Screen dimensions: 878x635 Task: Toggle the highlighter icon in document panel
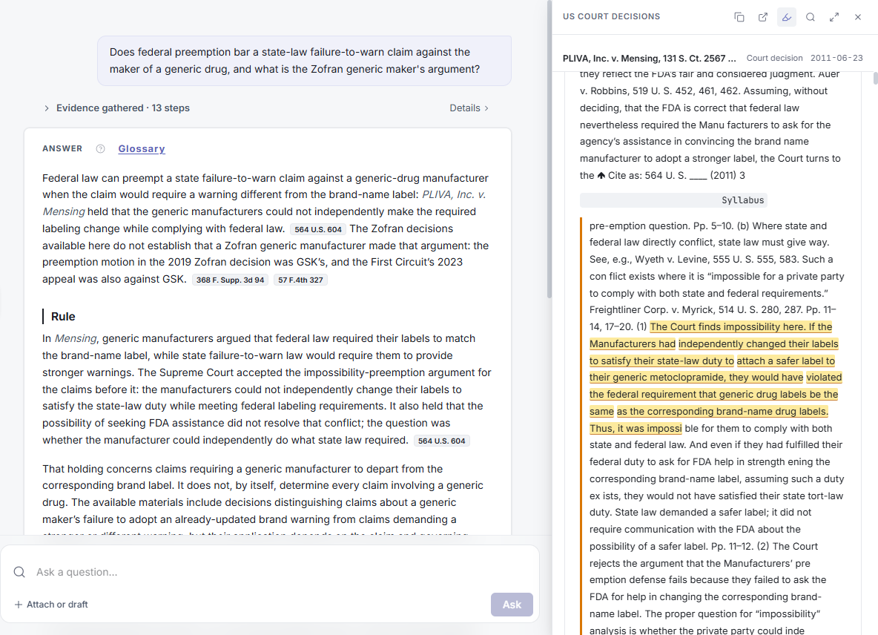click(x=787, y=17)
